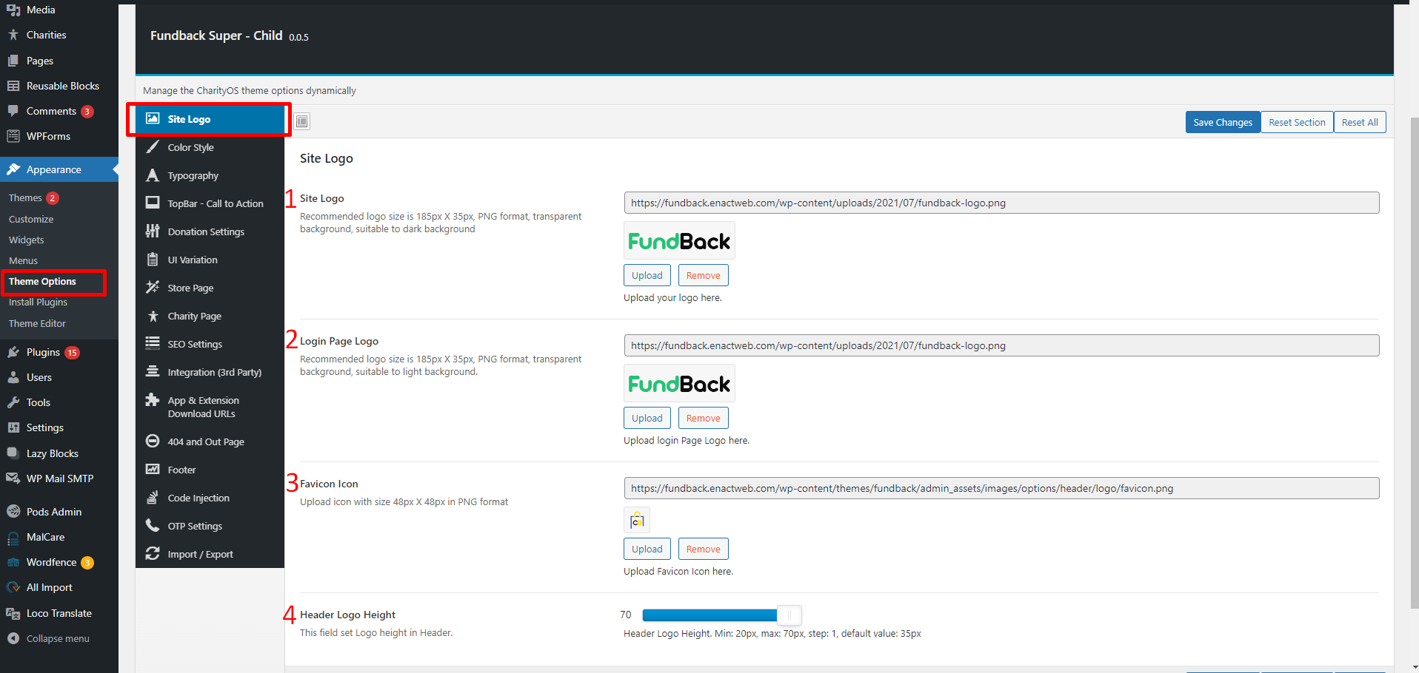The width and height of the screenshot is (1419, 673).
Task: Click the Site Logo URL input field
Action: point(1000,202)
